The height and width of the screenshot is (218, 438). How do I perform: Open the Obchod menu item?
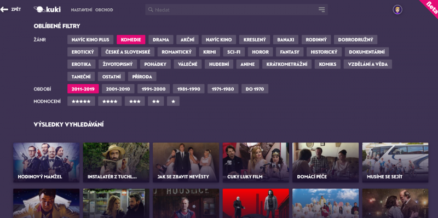pos(104,10)
